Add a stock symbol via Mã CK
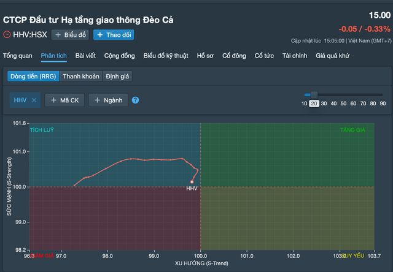393x272 pixels. pos(65,100)
